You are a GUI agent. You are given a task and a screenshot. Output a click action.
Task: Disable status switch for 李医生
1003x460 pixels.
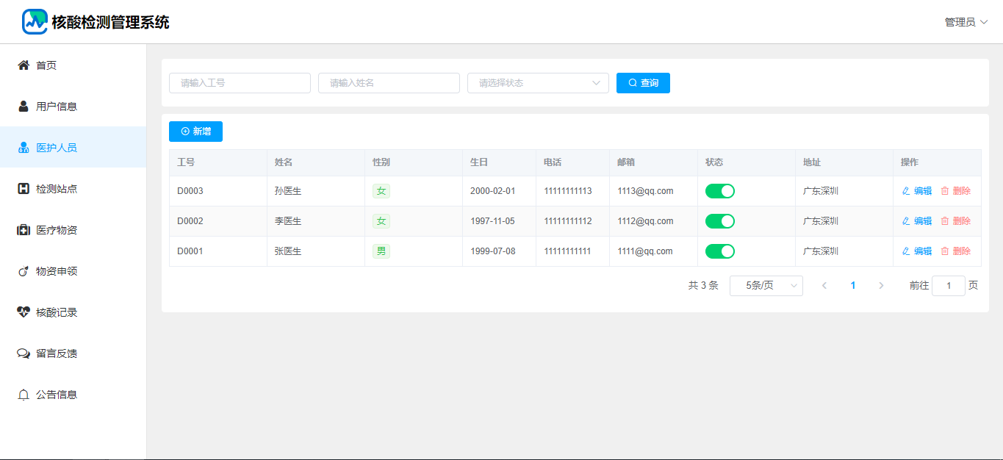click(x=719, y=221)
